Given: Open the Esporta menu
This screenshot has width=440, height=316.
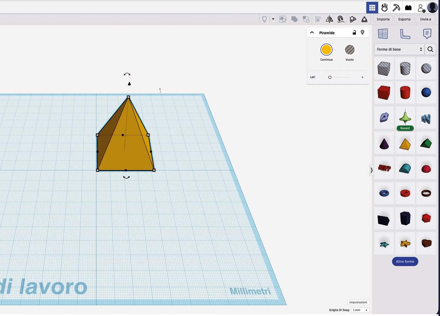Looking at the screenshot, I should 404,19.
